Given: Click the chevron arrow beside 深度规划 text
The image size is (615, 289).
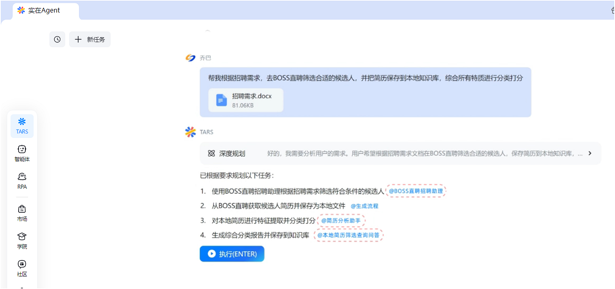Looking at the screenshot, I should [x=590, y=153].
